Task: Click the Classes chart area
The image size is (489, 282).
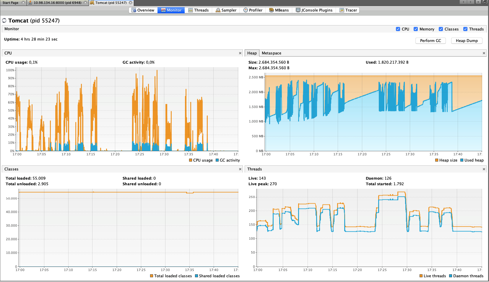Action: [129, 228]
